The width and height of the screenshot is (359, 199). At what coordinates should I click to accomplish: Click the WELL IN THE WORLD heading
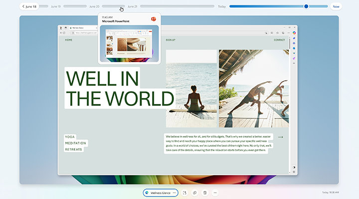(120, 88)
